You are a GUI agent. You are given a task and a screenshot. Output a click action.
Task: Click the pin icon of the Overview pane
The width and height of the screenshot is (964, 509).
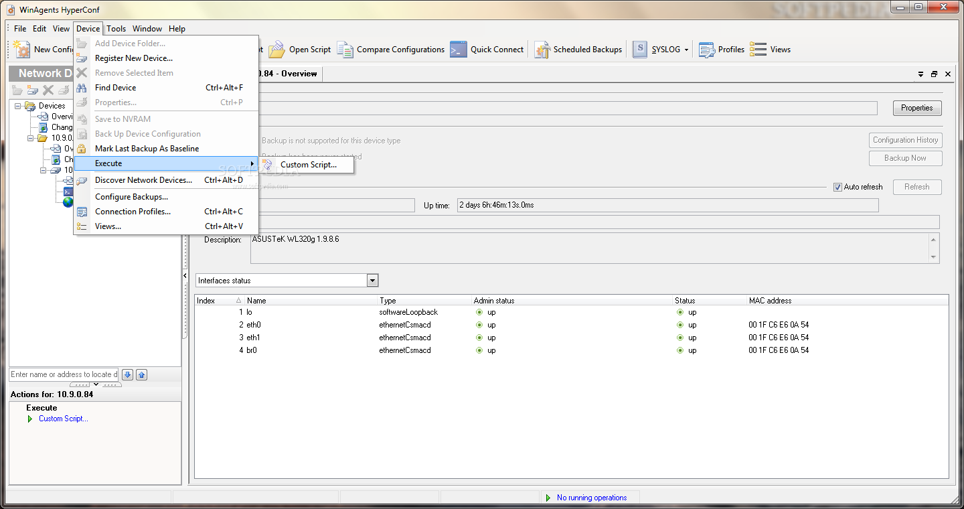click(x=920, y=74)
